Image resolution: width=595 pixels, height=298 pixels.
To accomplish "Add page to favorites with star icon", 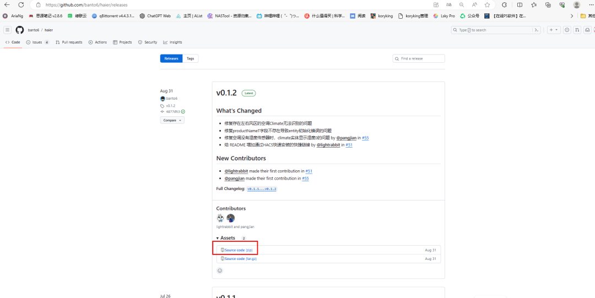I will [487, 5].
